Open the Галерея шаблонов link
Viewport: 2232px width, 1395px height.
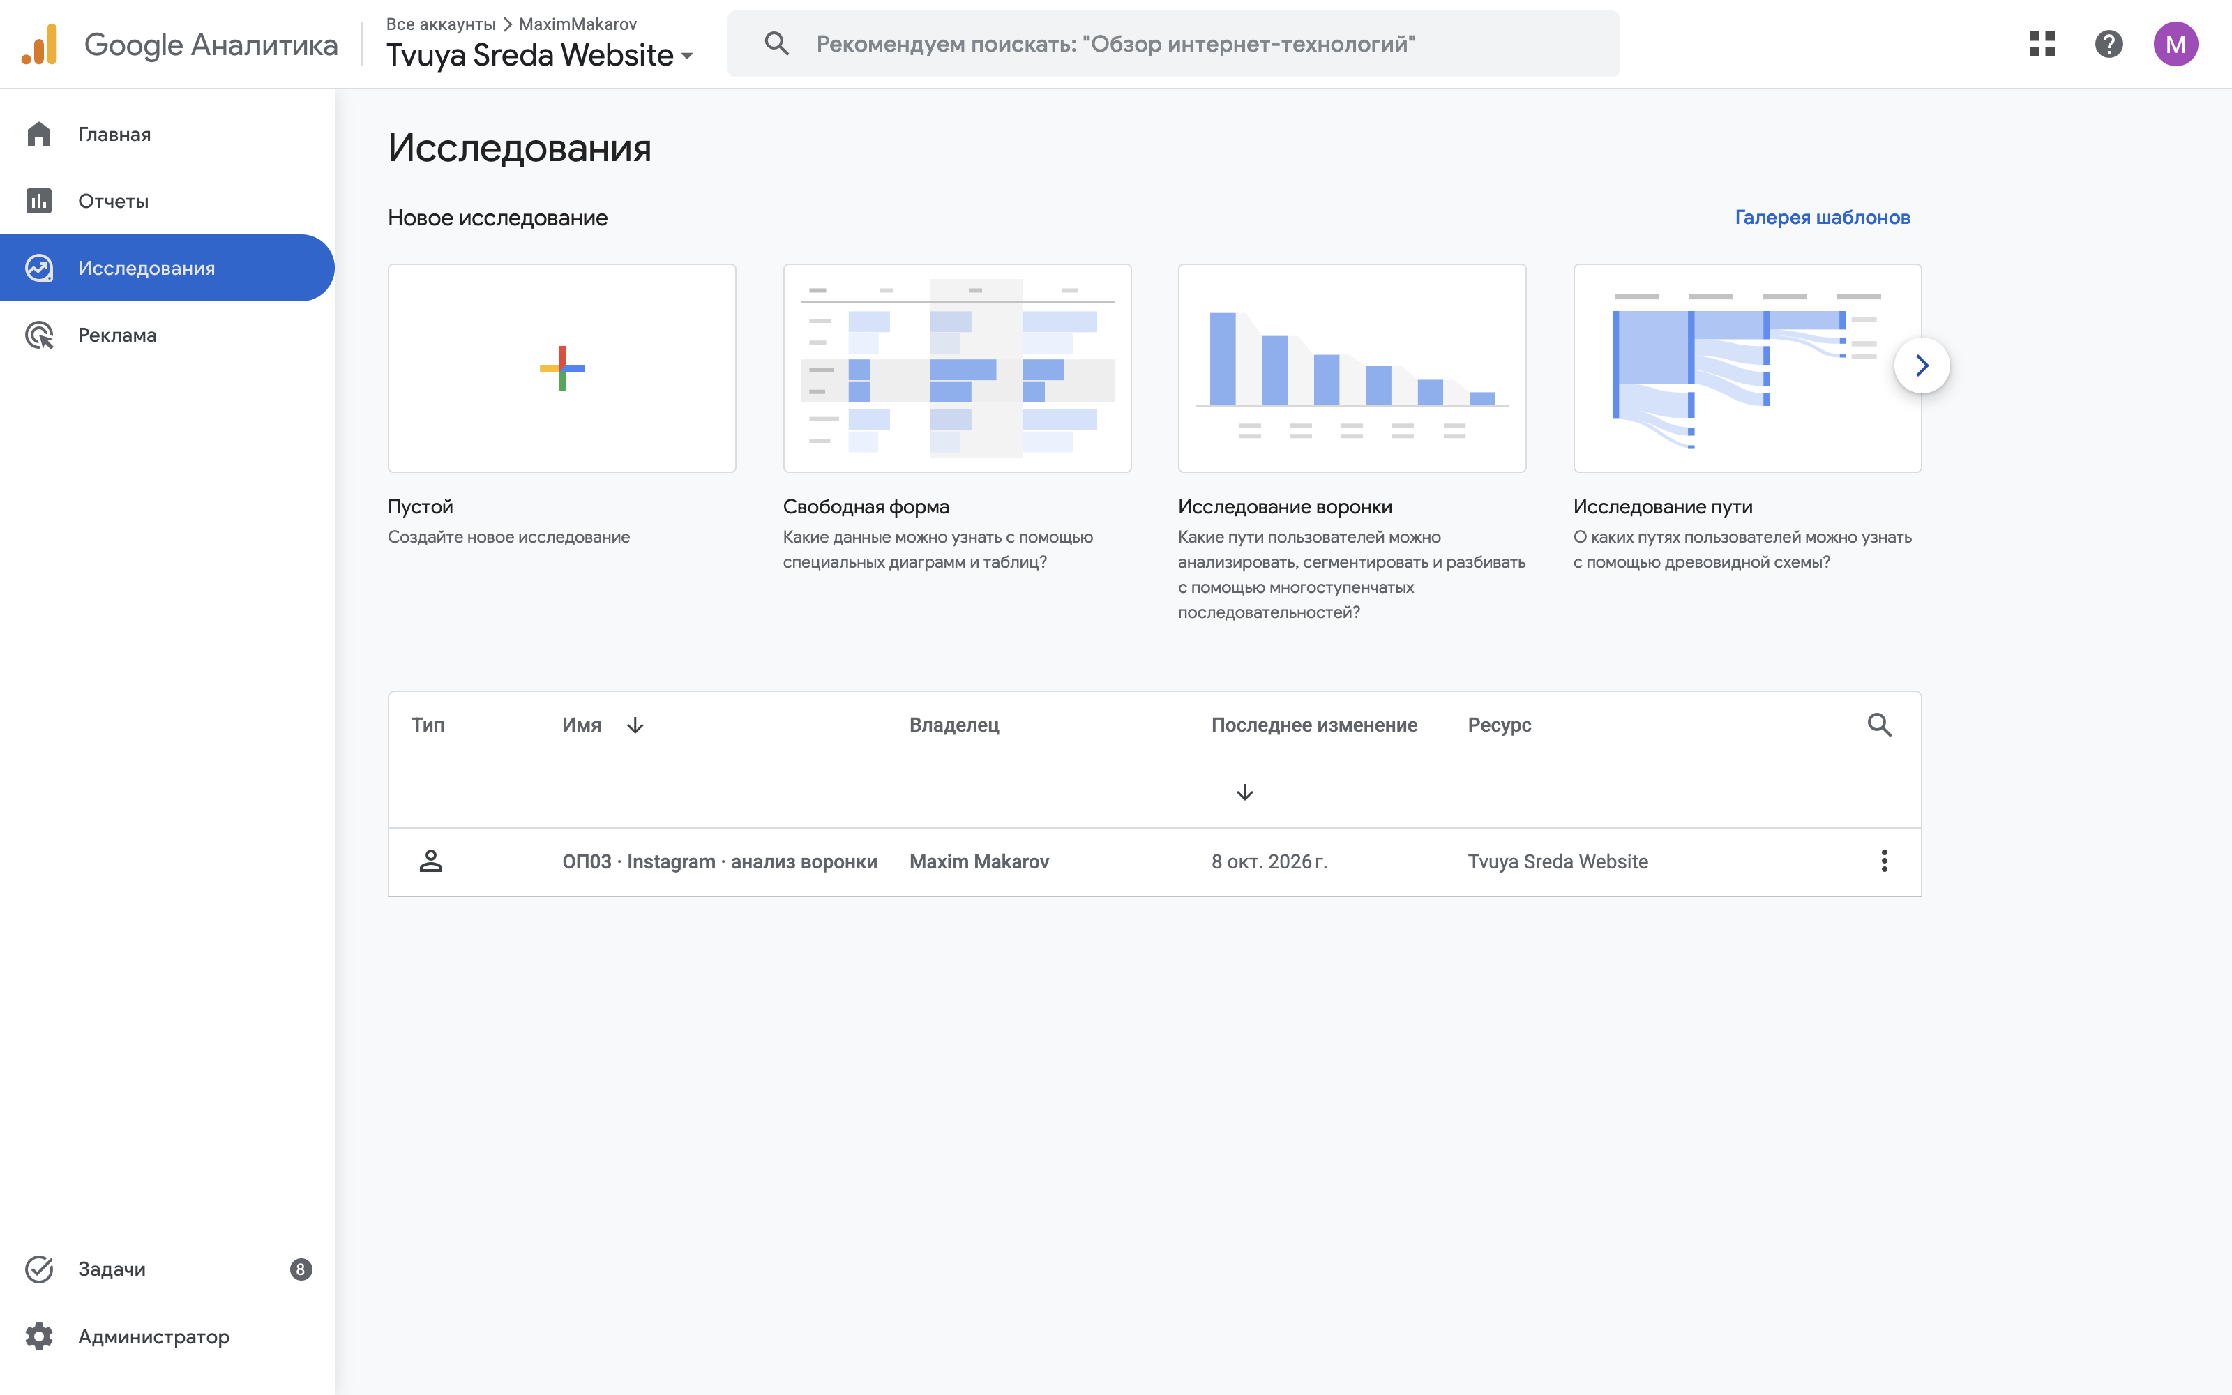point(1823,217)
